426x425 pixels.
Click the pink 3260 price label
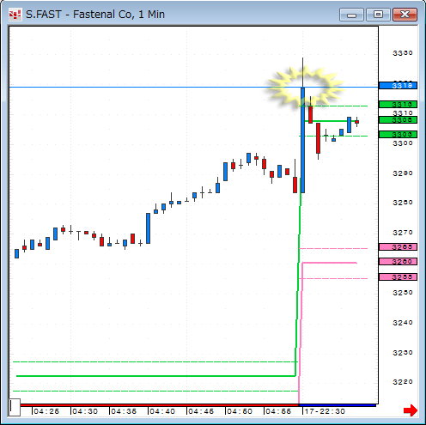click(398, 261)
